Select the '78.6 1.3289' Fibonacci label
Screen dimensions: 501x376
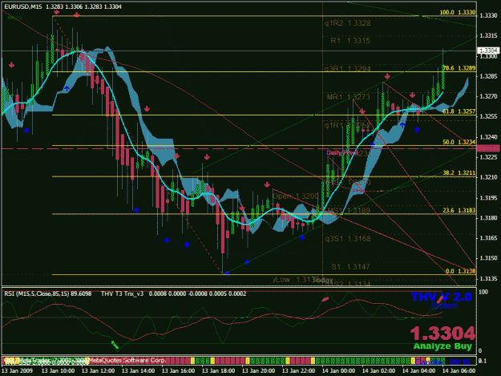[459, 68]
